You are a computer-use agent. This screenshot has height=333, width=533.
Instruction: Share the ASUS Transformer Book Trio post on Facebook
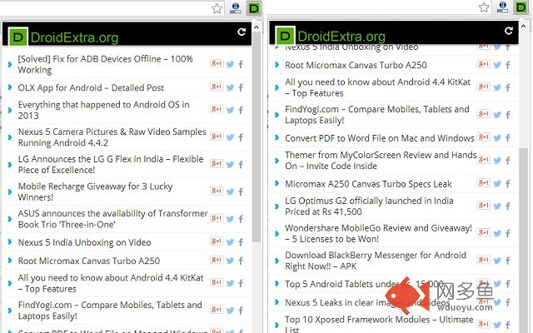[x=241, y=220]
